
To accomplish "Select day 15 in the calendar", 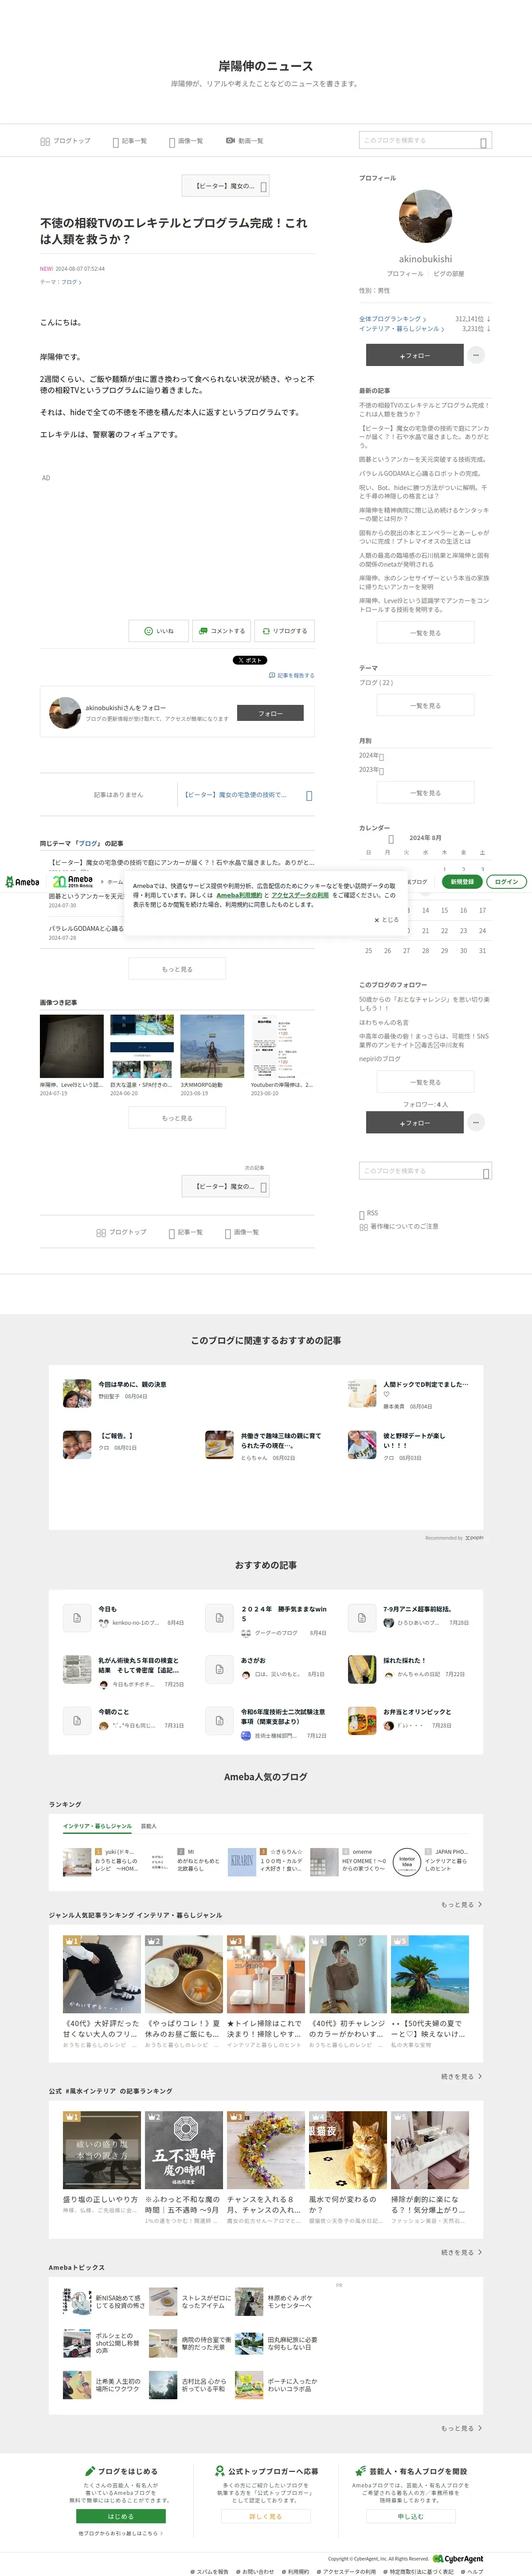I will click(445, 910).
